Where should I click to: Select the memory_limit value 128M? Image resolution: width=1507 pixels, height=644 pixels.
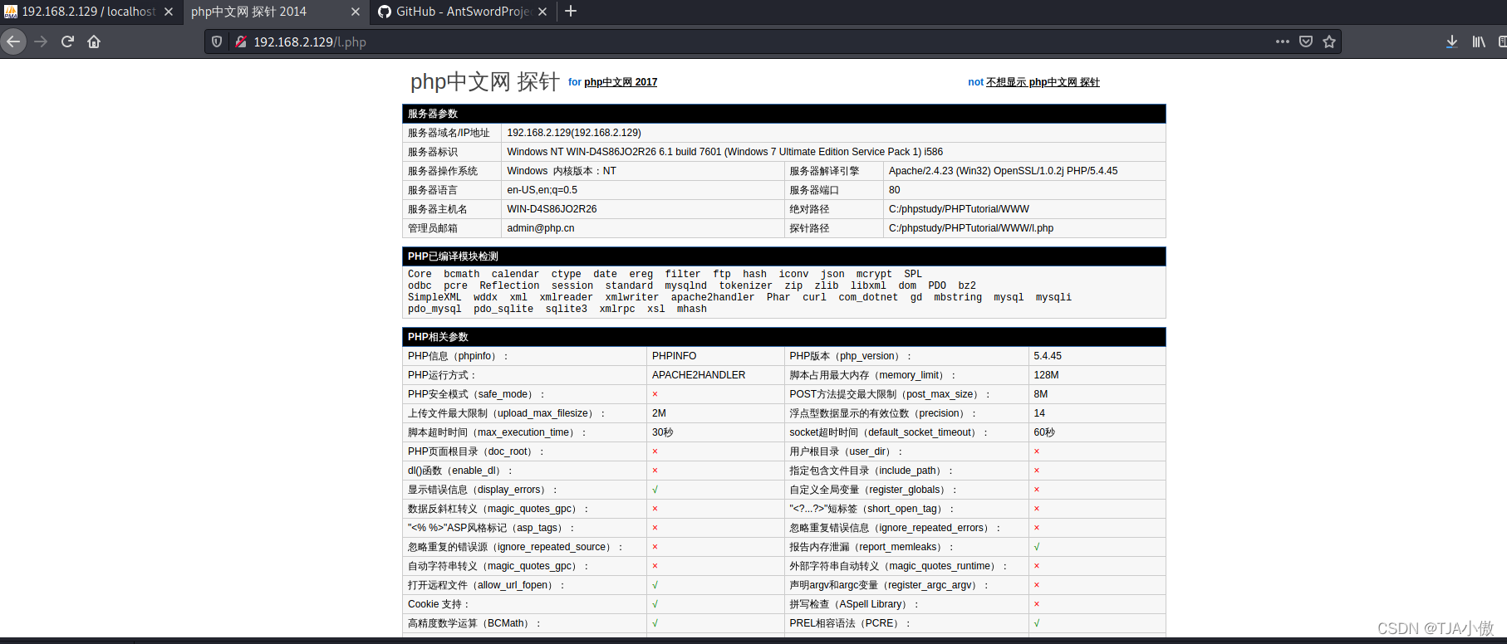[x=1046, y=375]
